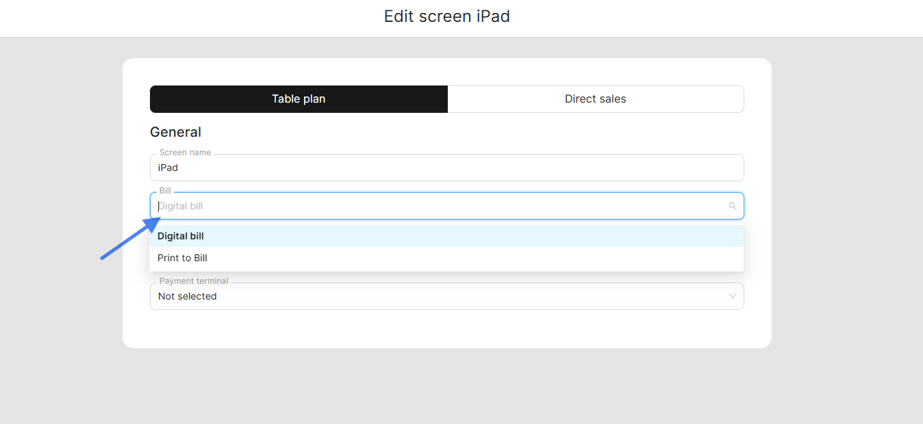
Task: Click the Screen name field label
Action: [185, 153]
